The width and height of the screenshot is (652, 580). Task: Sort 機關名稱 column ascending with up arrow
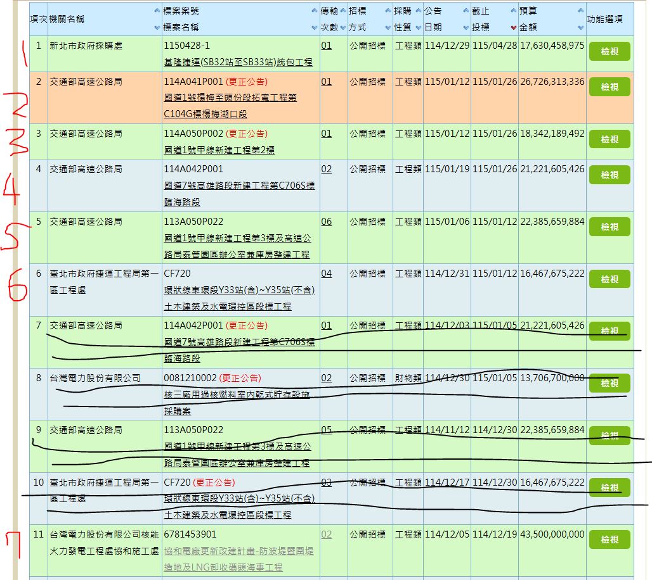[x=157, y=11]
